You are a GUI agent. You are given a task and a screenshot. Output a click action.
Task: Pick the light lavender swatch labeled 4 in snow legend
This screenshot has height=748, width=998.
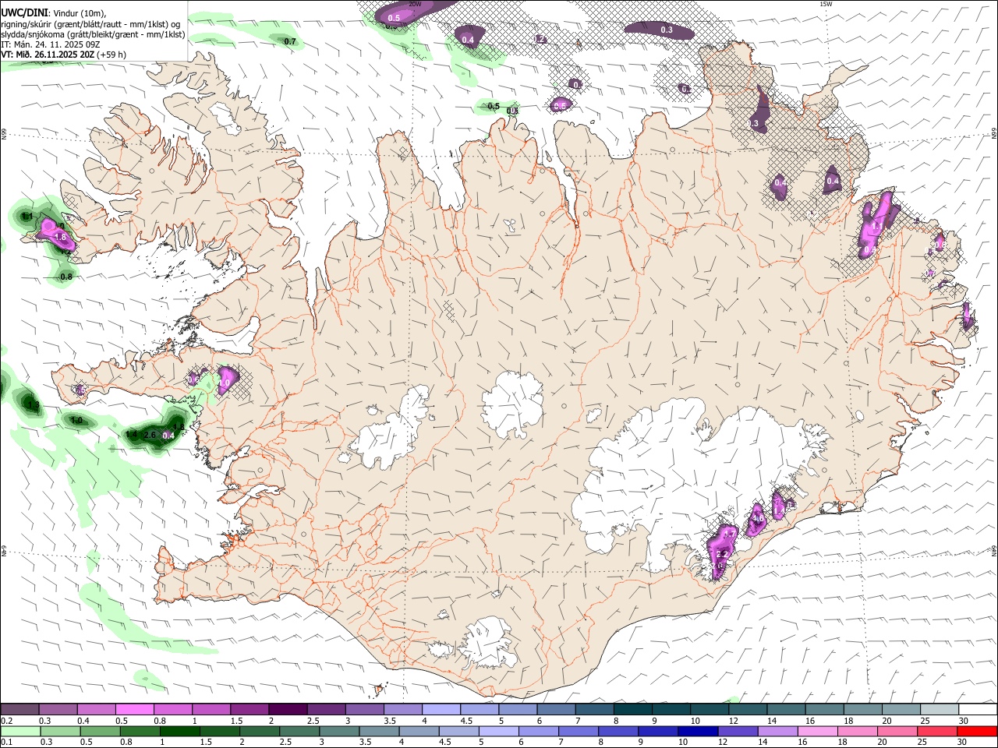tap(441, 709)
